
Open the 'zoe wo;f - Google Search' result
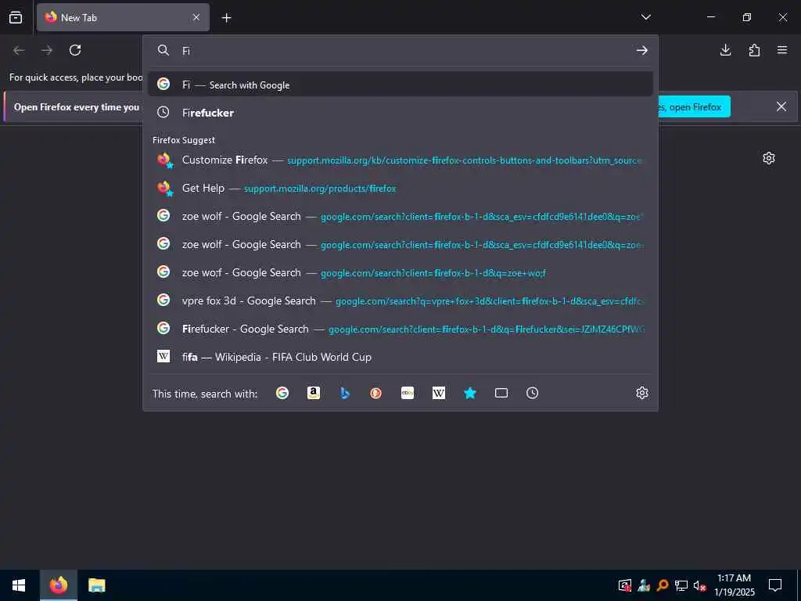tap(400, 272)
